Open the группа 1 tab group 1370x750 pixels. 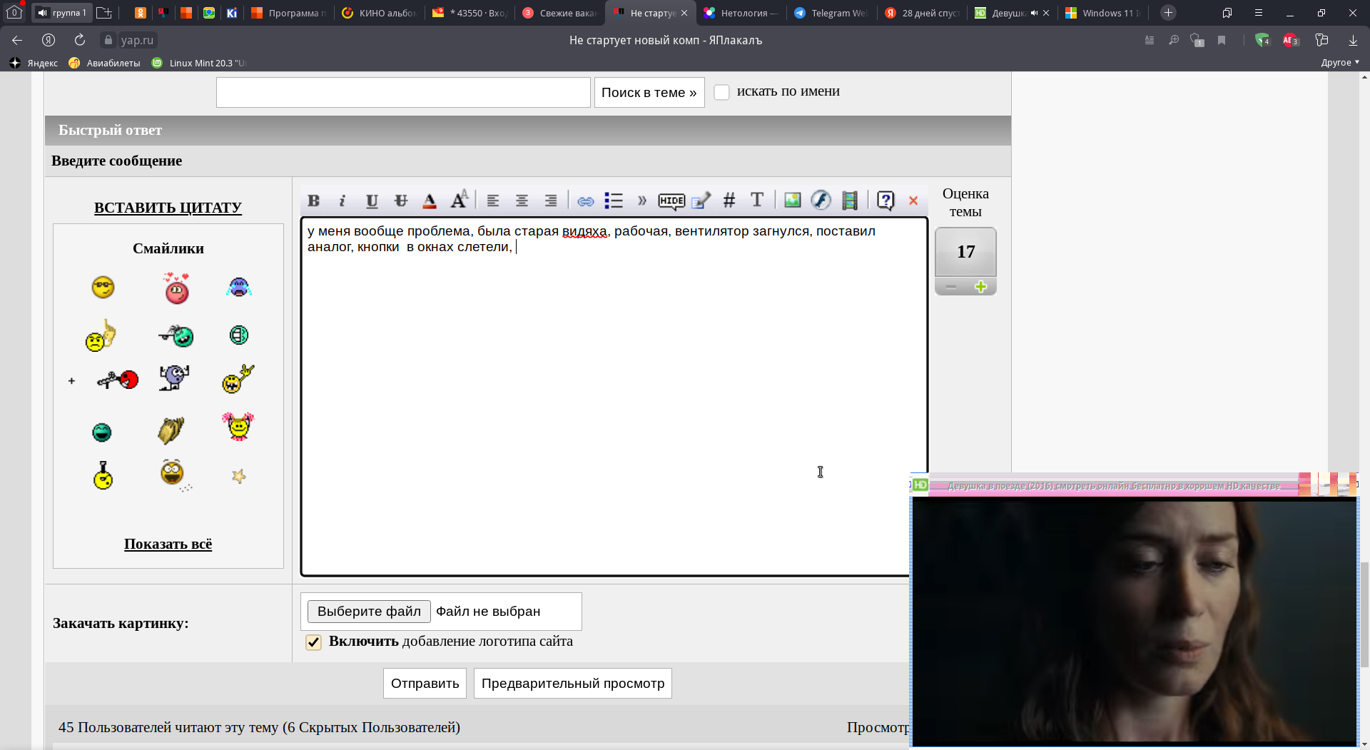coord(63,13)
